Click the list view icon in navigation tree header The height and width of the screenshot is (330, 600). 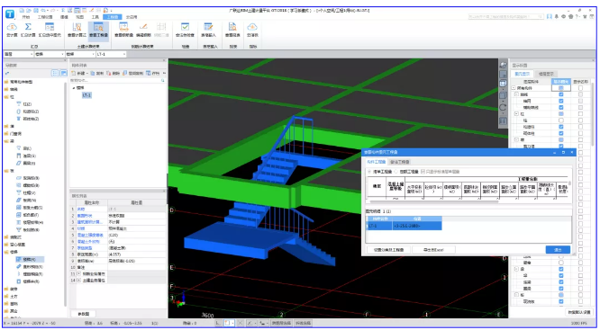pyautogui.click(x=55, y=73)
